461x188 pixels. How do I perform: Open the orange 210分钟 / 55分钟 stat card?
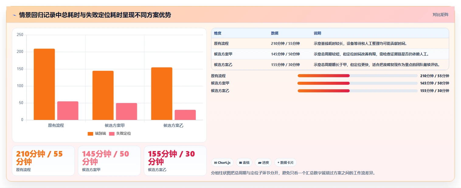tap(43, 161)
